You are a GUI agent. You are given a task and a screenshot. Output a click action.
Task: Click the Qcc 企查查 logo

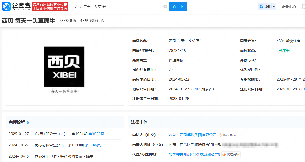[x=16, y=7]
